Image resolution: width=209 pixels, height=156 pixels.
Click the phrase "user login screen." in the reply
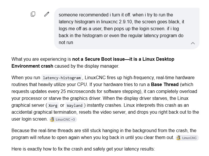pos(30,119)
